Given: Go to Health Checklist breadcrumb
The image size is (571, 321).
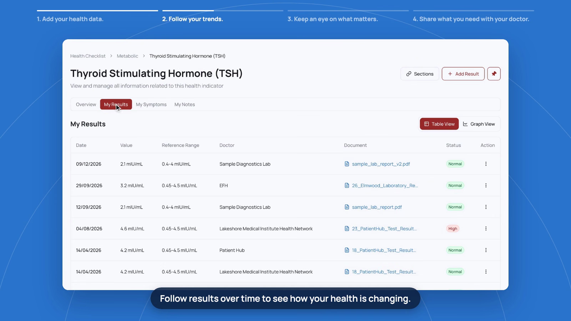Looking at the screenshot, I should click(88, 56).
